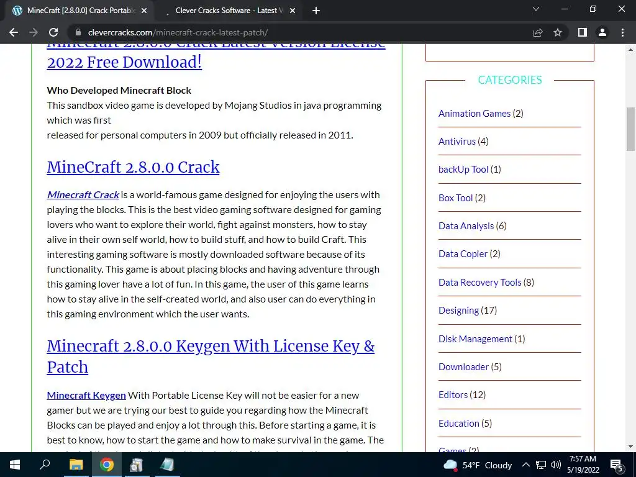Open the Box Tool category
The image size is (636, 477).
pos(455,198)
